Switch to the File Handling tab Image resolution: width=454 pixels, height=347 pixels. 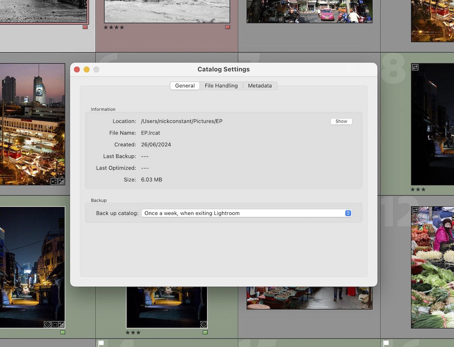pos(221,86)
